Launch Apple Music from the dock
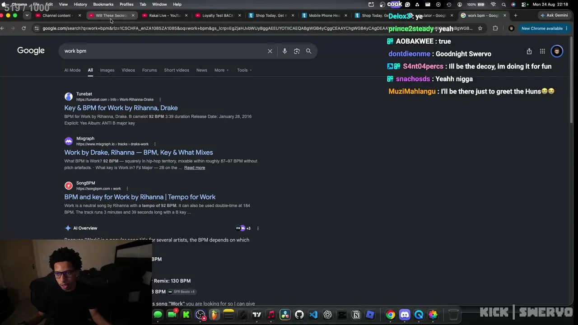The image size is (578, 325). point(271,315)
